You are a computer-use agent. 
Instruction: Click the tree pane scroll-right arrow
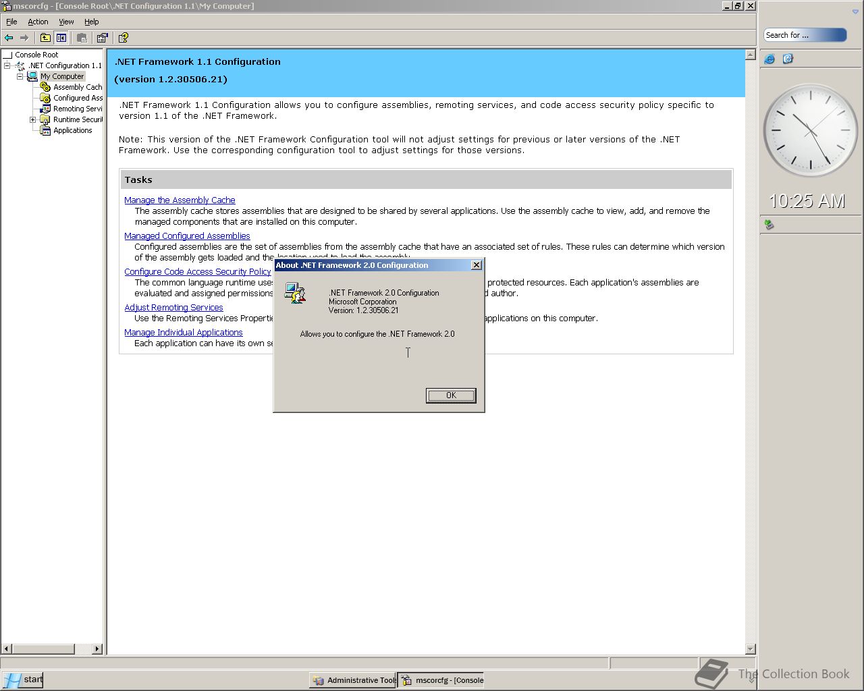coord(97,648)
